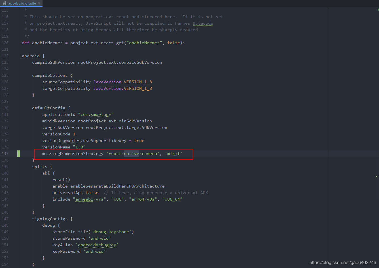Click the warning stripe marker on the right scrollbar
This screenshot has height=268, width=379.
376,176
